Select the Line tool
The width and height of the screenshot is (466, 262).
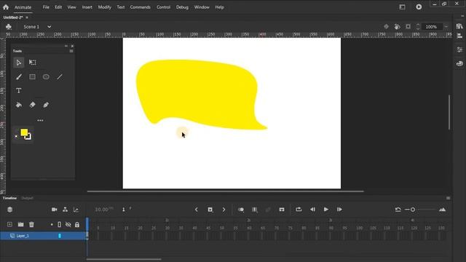(x=60, y=77)
